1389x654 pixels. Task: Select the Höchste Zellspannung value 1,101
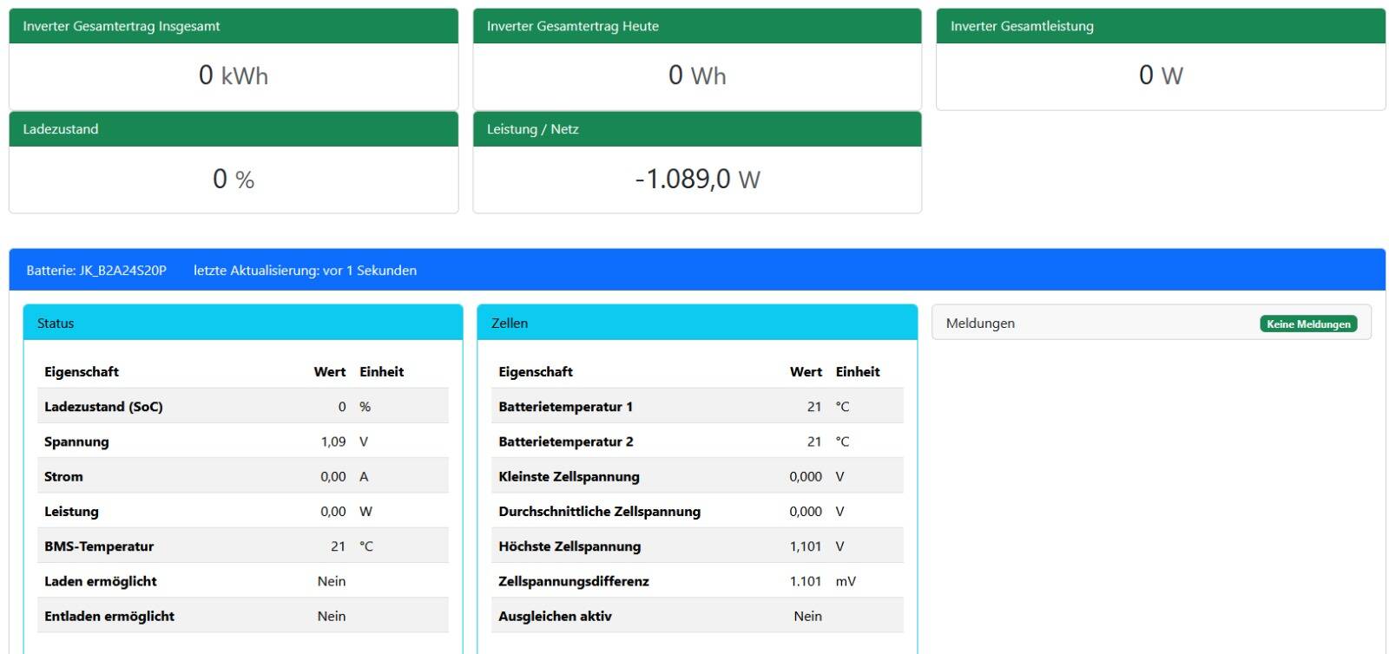[x=806, y=546]
